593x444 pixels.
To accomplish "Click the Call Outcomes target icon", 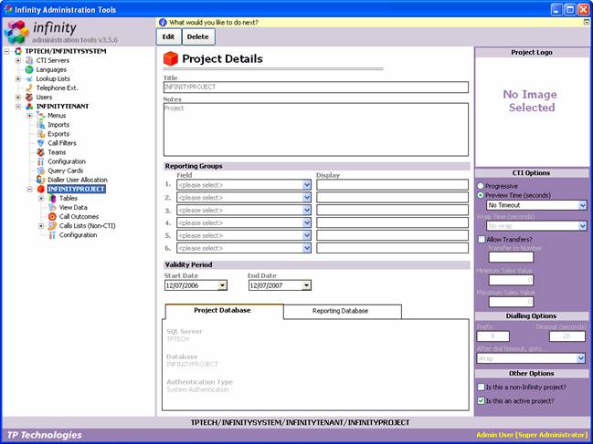I will (53, 217).
